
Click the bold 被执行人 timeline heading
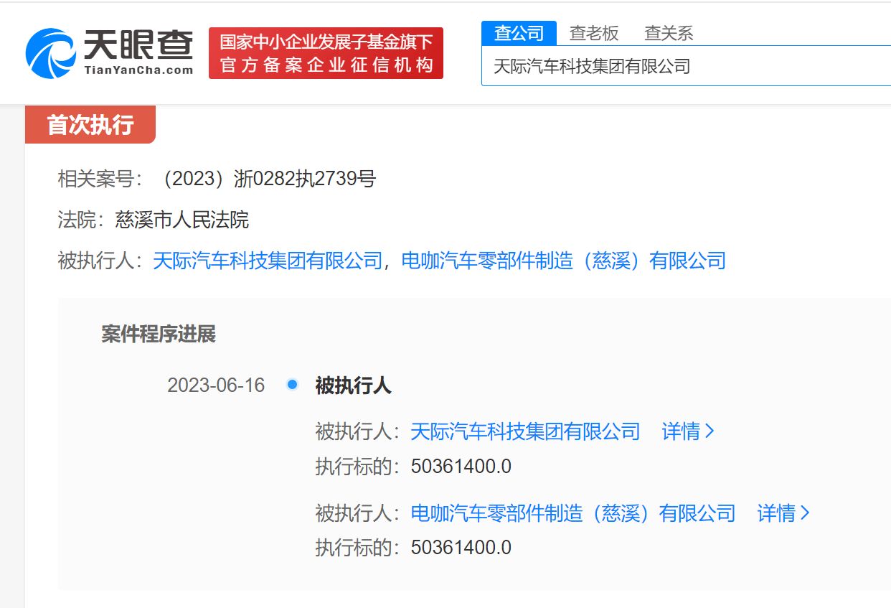tap(353, 385)
